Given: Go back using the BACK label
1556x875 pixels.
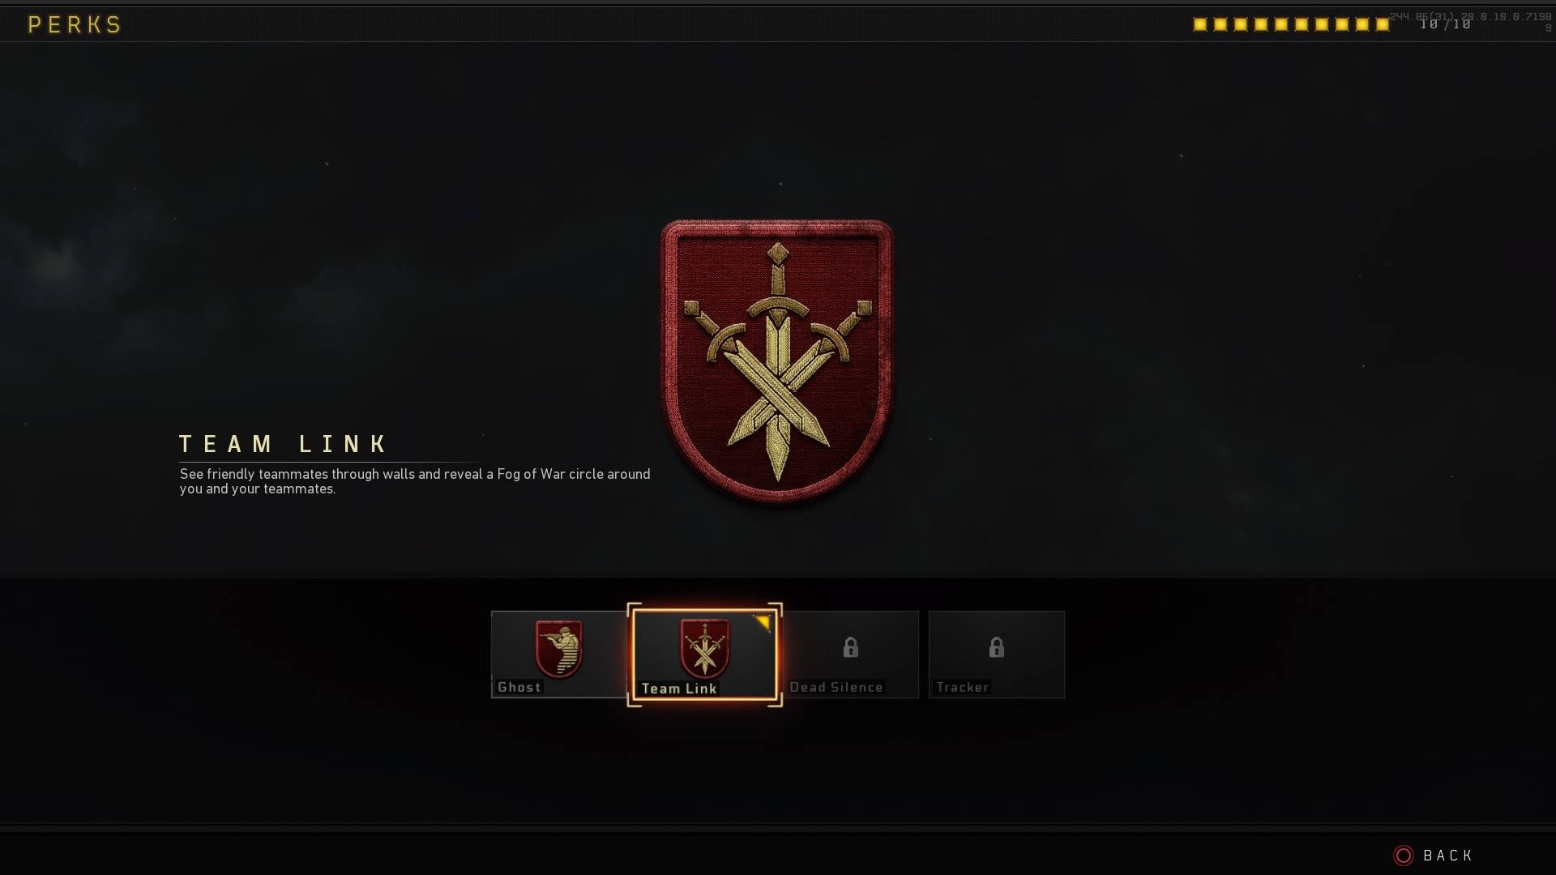Looking at the screenshot, I should click(1448, 856).
